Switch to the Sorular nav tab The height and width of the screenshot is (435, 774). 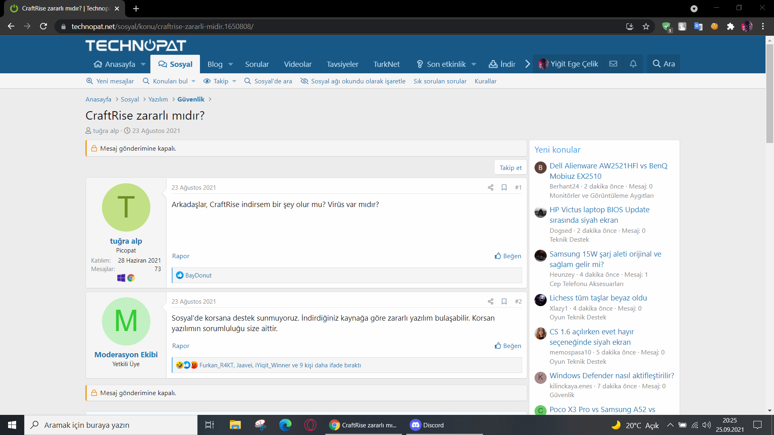tap(257, 64)
